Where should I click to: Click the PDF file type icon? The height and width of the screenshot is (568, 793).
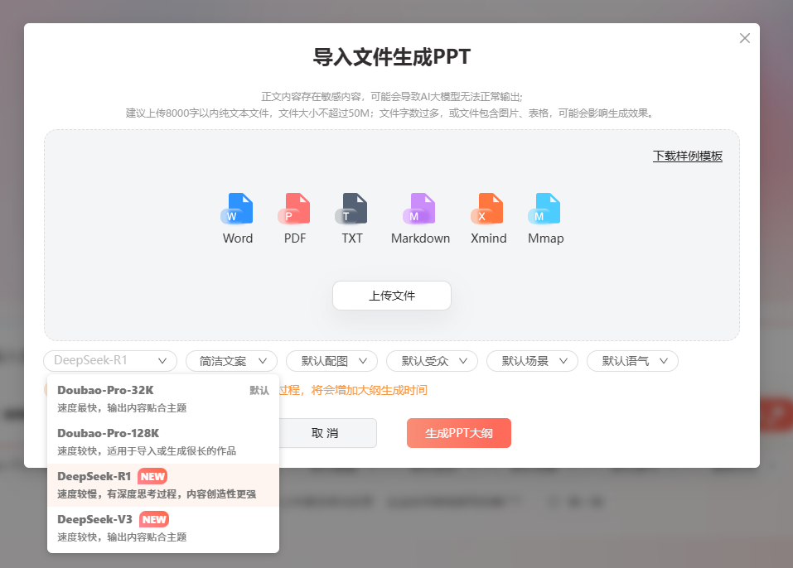click(x=294, y=208)
